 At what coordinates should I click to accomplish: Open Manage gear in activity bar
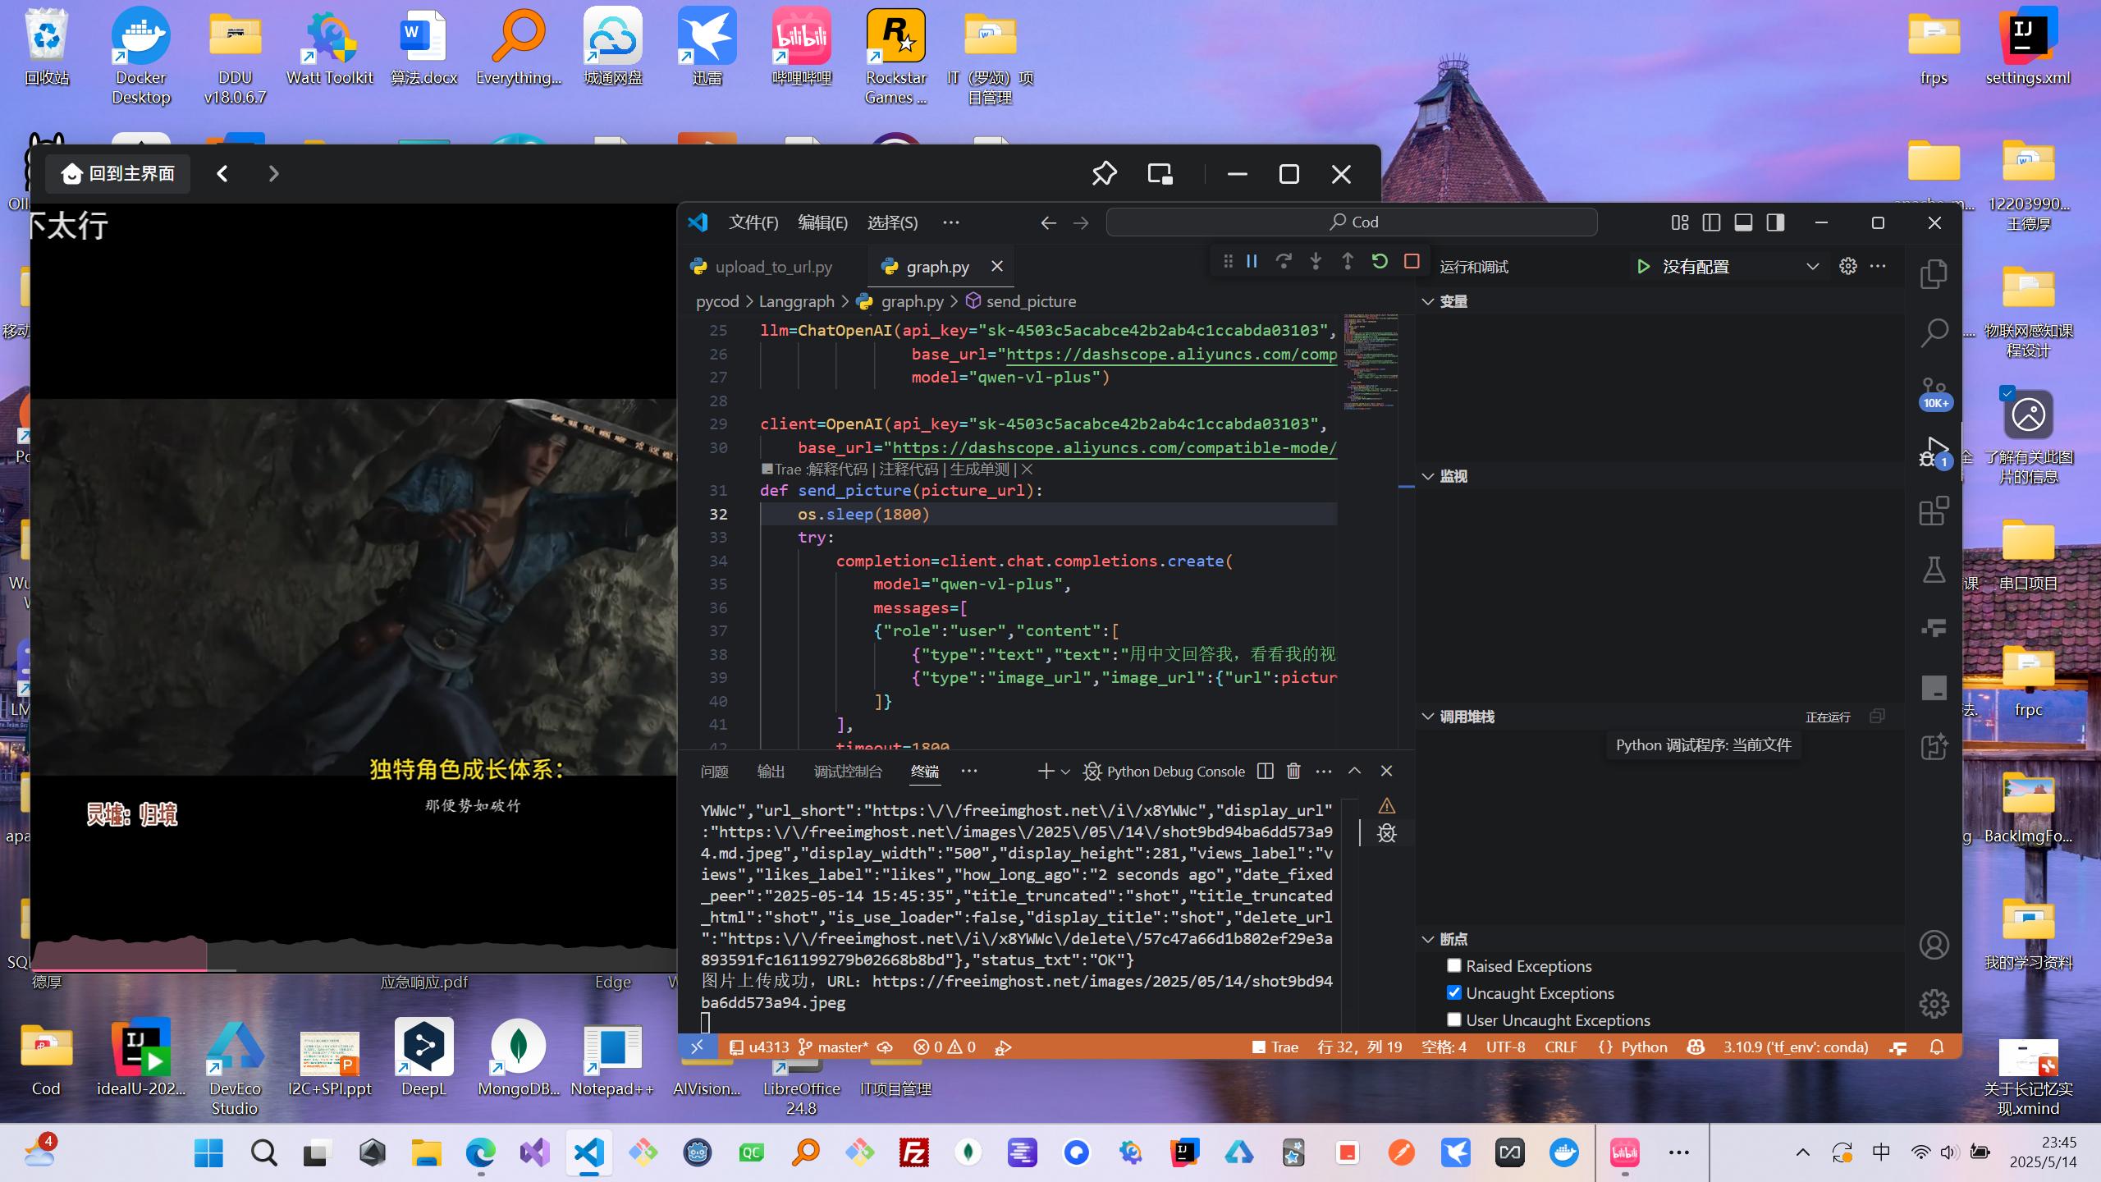coord(1934,1003)
